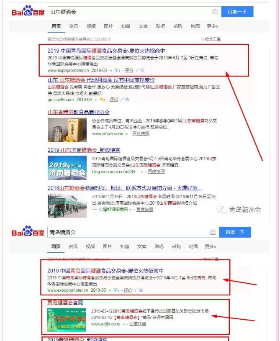Click 评价 link in the lower expopromoter.cn result

(x=128, y=290)
